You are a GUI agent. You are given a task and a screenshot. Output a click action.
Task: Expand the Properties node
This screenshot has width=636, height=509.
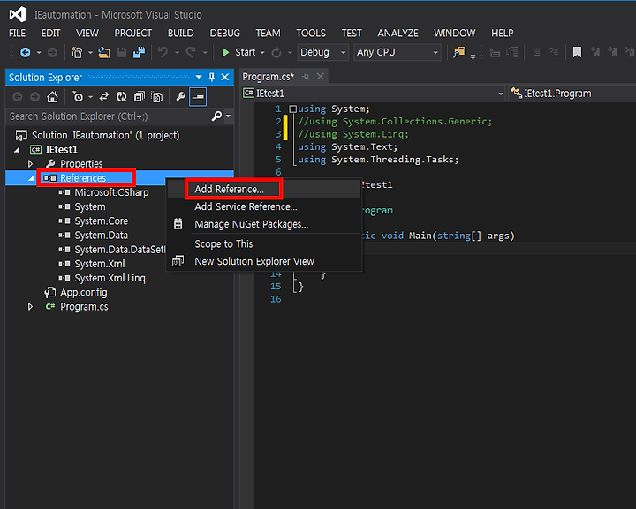(x=30, y=164)
